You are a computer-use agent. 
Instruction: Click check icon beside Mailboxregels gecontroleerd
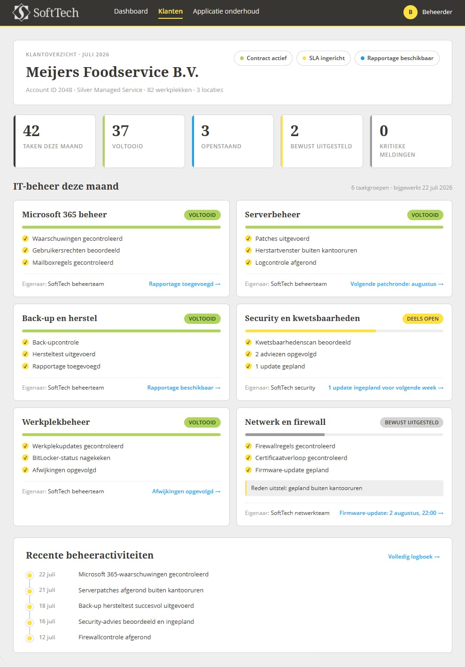[25, 262]
